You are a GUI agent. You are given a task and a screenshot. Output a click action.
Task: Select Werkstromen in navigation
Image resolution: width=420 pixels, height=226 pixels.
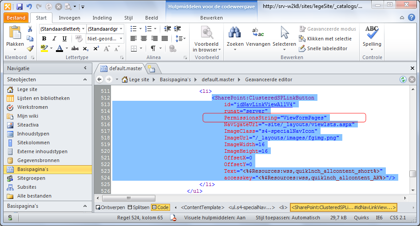coord(32,107)
